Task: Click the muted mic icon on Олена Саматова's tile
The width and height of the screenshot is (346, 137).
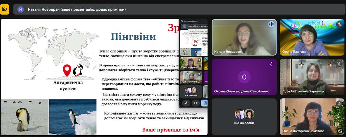Action: 339,103
